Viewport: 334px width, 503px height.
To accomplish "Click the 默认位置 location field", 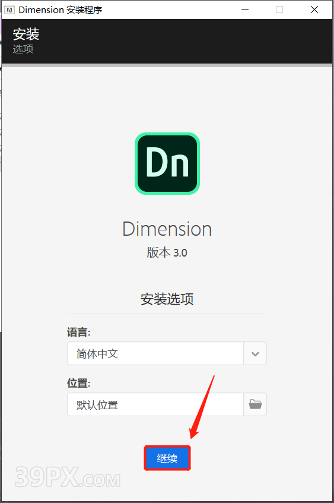I will 155,404.
